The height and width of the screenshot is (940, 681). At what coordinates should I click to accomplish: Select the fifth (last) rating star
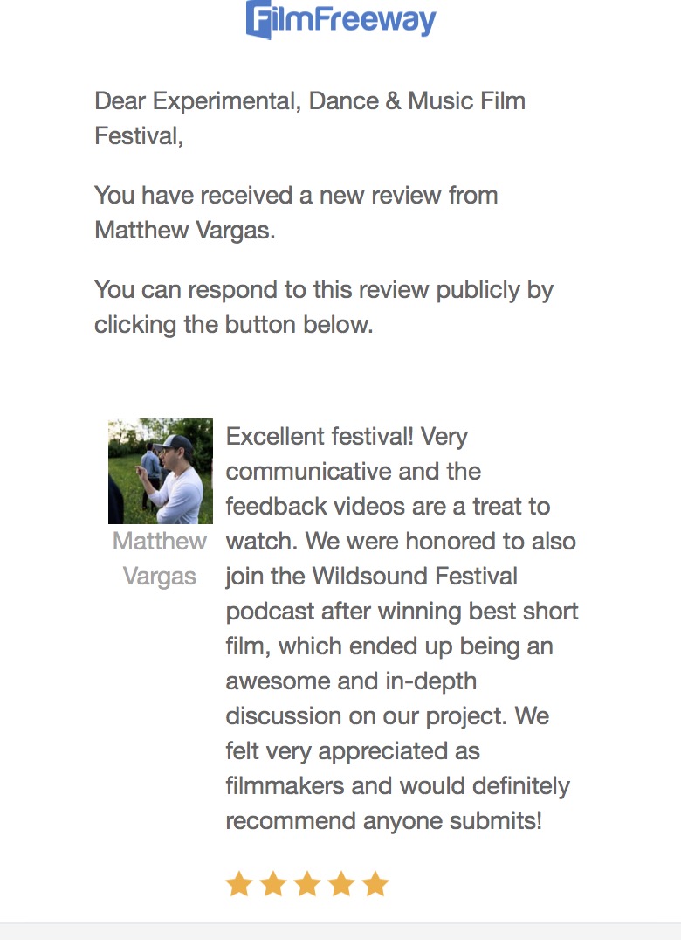pyautogui.click(x=375, y=884)
